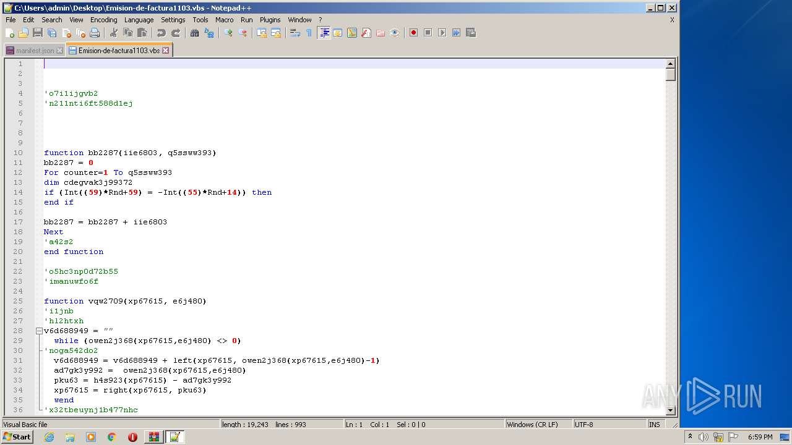Viewport: 792px width, 445px height.
Task: Close the document using the menu-bar X
Action: (672, 20)
